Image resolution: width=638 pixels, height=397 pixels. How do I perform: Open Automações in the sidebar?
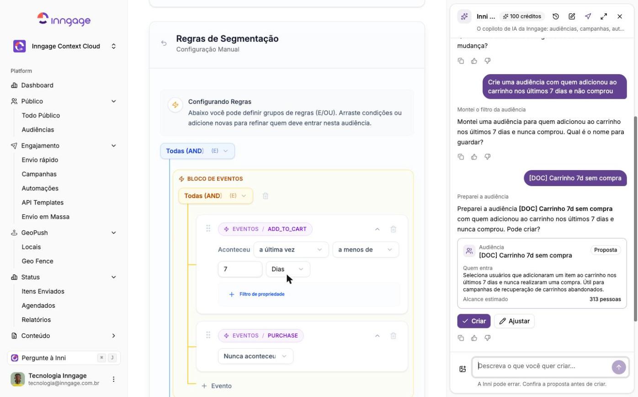click(40, 188)
